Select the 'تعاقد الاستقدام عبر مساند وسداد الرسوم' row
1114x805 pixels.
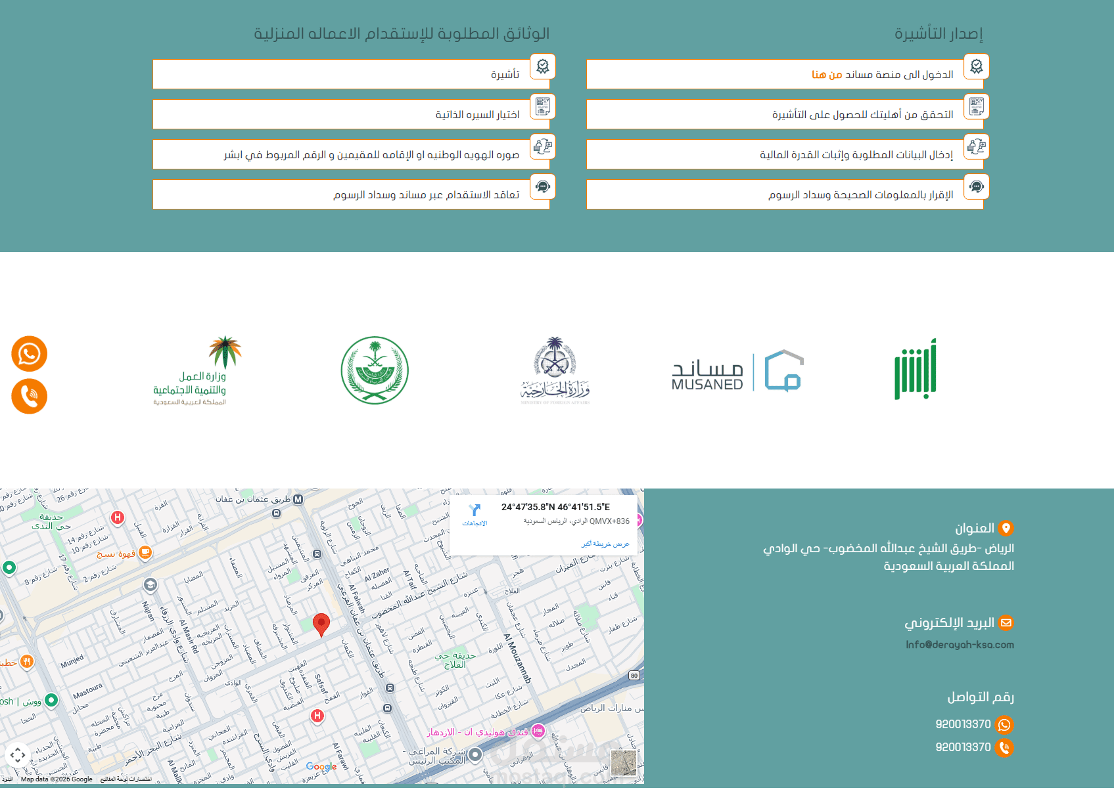coord(351,194)
